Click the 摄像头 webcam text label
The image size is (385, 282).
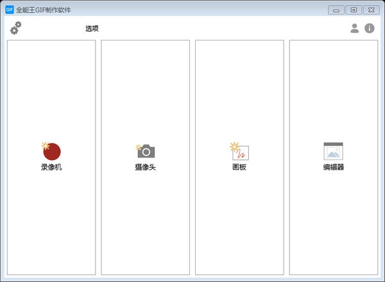(146, 167)
